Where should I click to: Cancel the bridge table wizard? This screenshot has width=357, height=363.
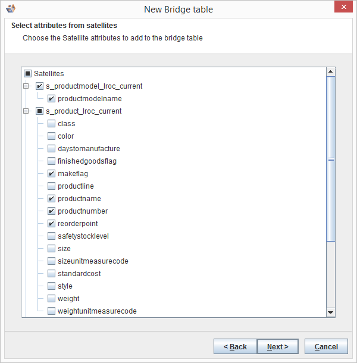point(326,346)
